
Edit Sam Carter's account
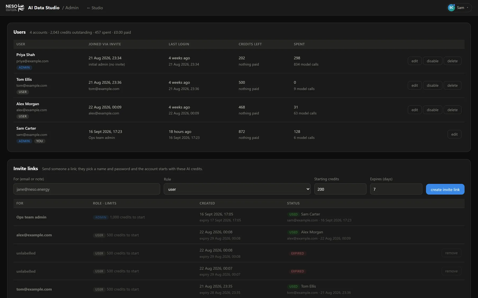click(x=454, y=134)
